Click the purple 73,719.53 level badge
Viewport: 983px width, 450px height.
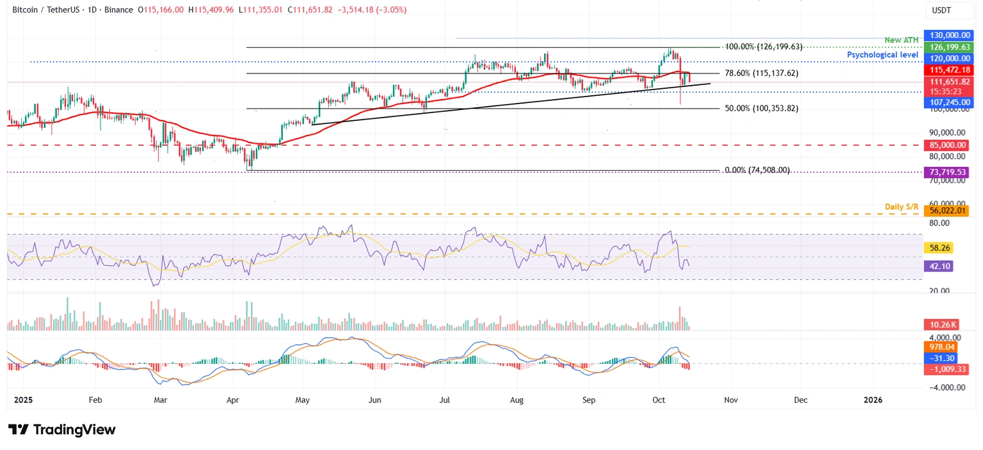(947, 173)
